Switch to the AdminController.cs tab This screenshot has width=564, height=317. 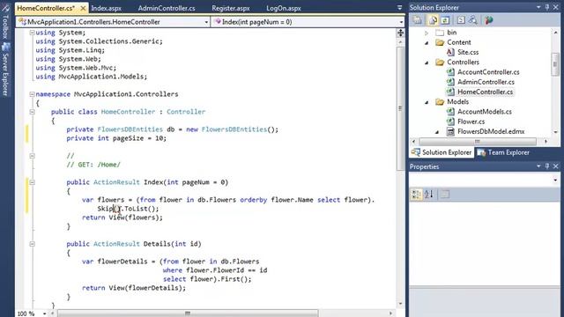(167, 8)
